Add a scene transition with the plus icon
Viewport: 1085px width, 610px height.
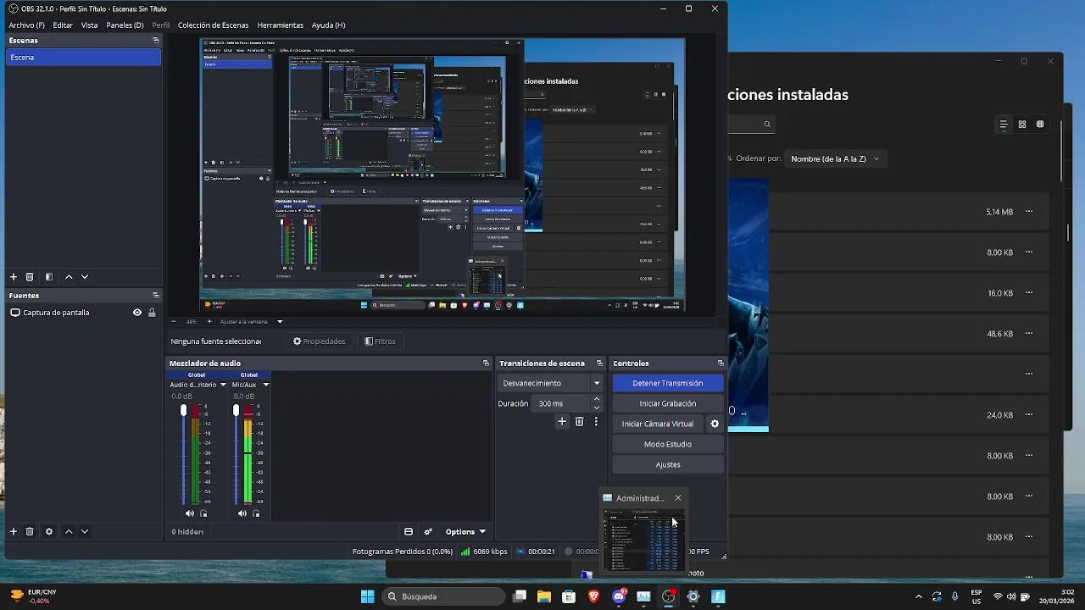[x=562, y=421]
